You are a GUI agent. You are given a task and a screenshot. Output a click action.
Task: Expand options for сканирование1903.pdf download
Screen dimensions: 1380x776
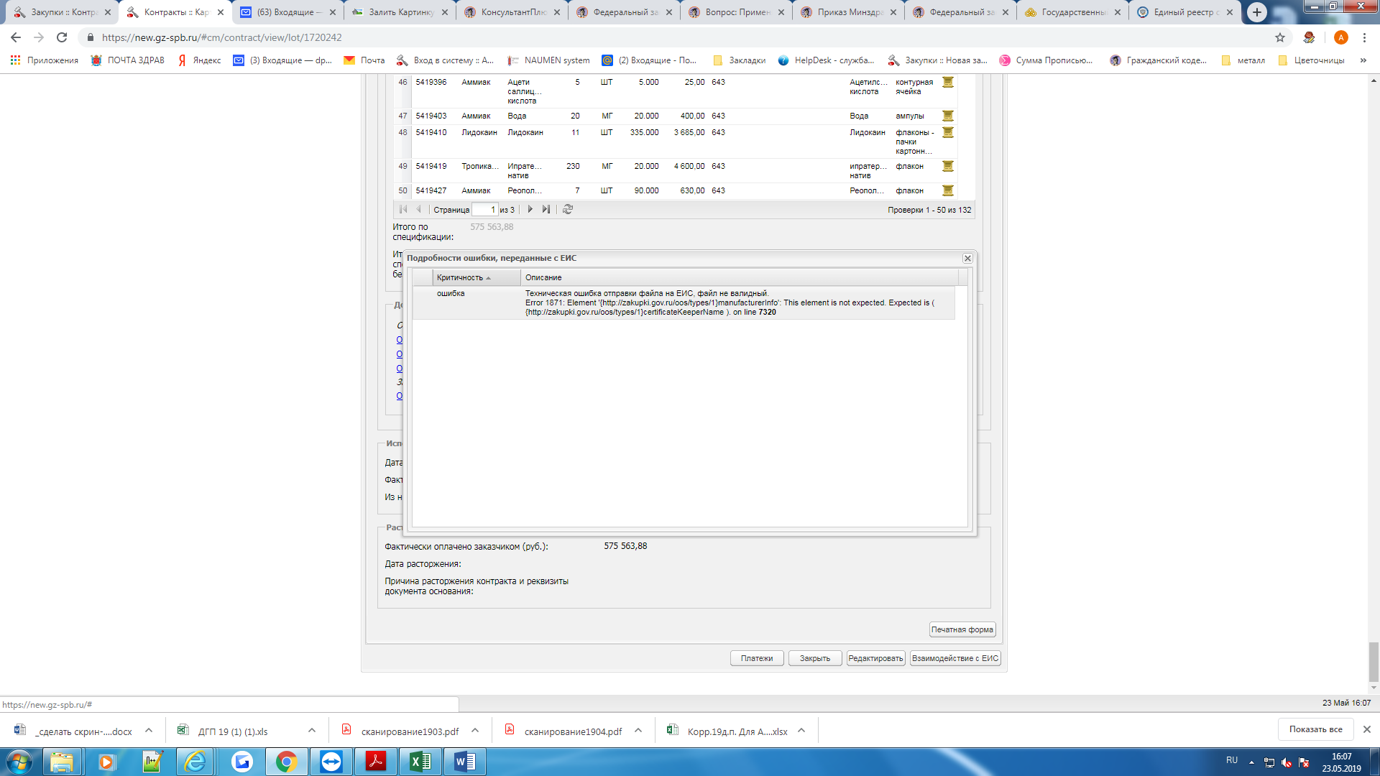[475, 731]
